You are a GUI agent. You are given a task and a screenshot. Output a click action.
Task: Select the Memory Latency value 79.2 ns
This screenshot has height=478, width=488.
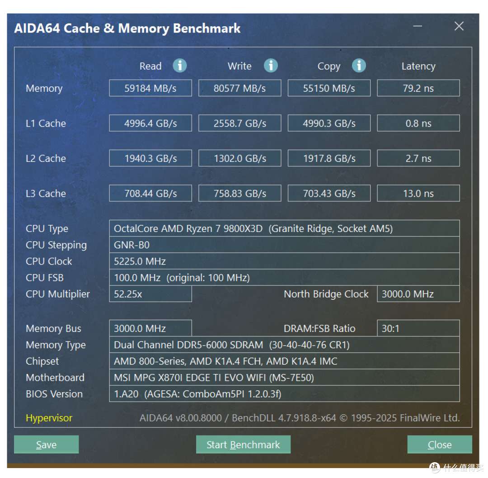(418, 88)
